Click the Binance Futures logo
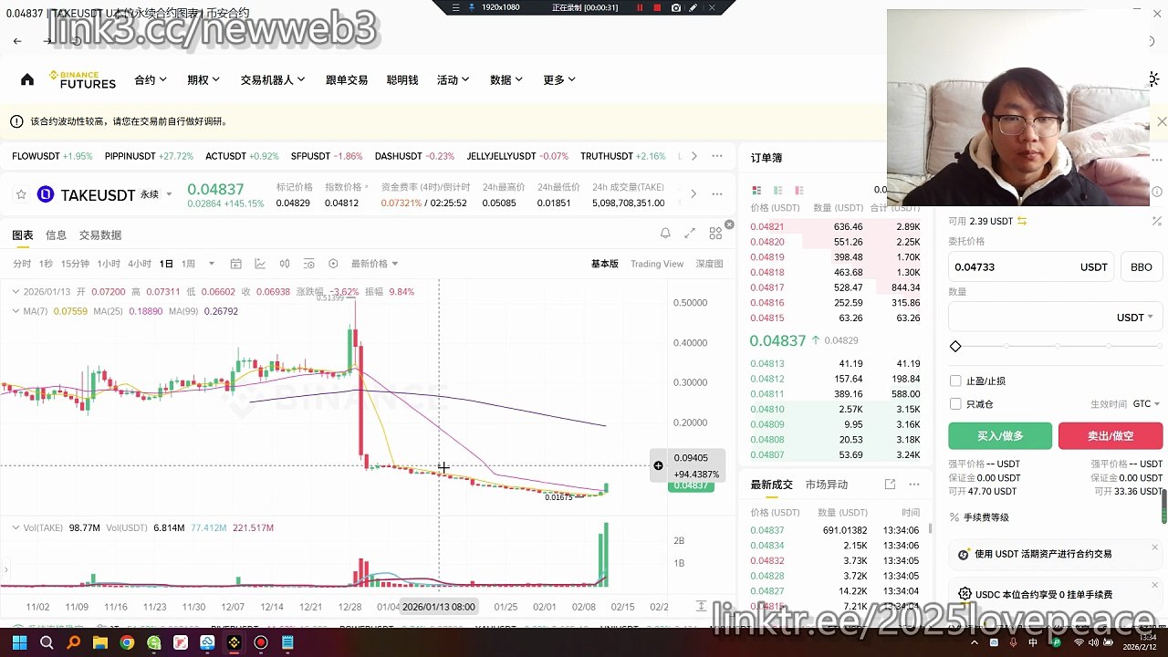The image size is (1168, 657). tap(82, 80)
